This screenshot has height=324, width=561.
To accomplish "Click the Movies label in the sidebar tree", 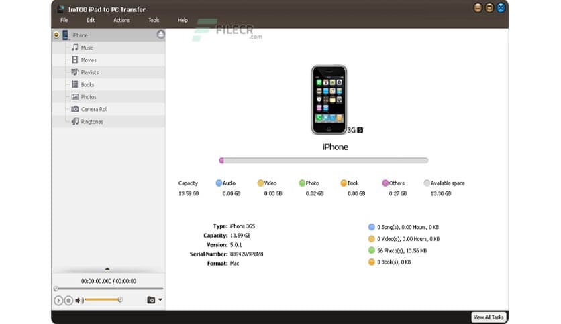I will [x=89, y=60].
